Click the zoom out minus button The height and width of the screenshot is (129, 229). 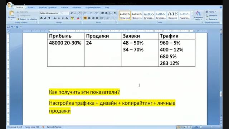point(201,127)
